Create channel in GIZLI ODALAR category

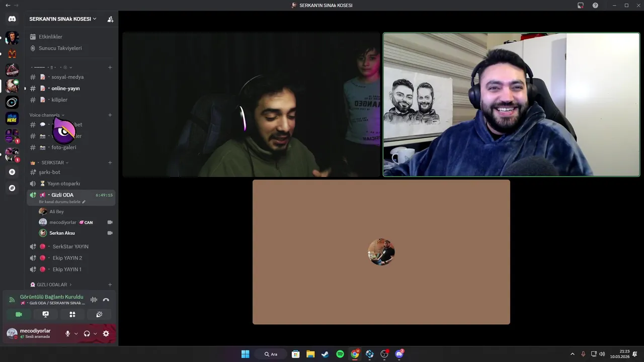click(x=110, y=285)
